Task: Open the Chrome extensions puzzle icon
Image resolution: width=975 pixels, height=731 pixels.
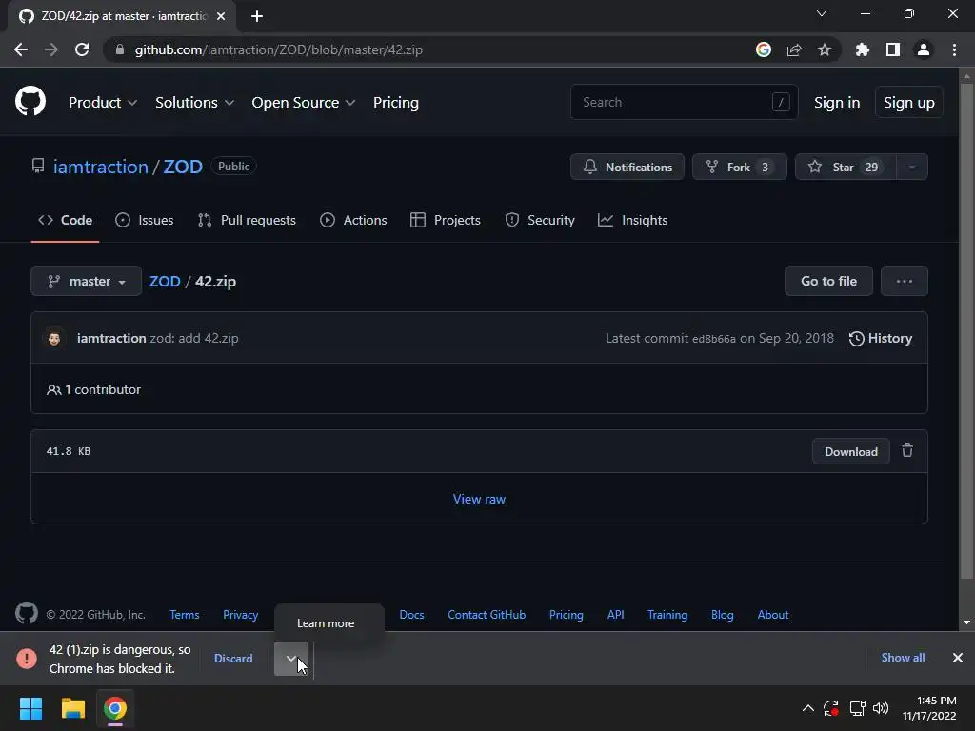Action: pos(863,49)
